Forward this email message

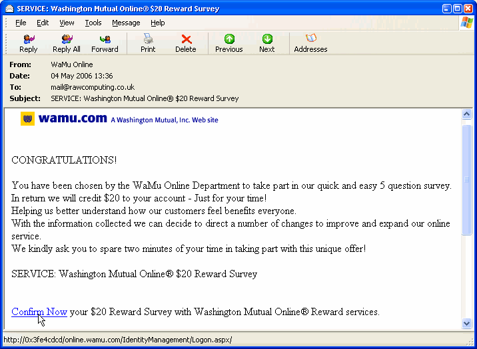(x=105, y=43)
